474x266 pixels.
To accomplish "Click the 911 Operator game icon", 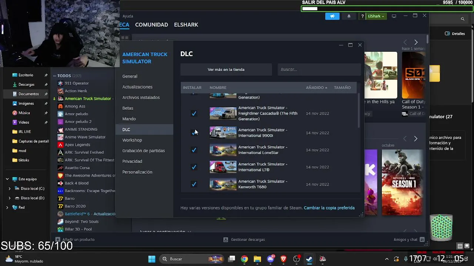I will point(60,83).
